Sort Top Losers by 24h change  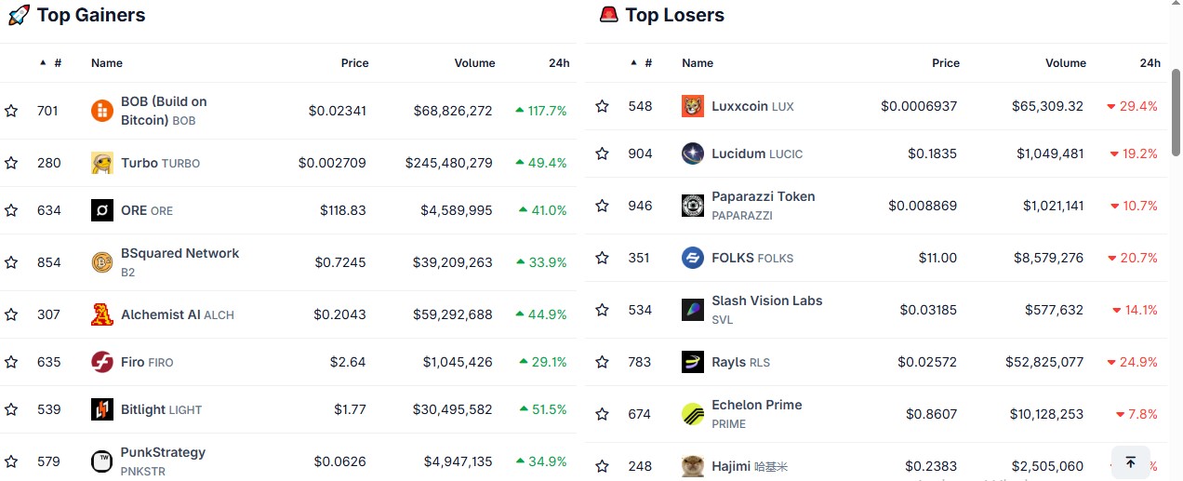1150,63
